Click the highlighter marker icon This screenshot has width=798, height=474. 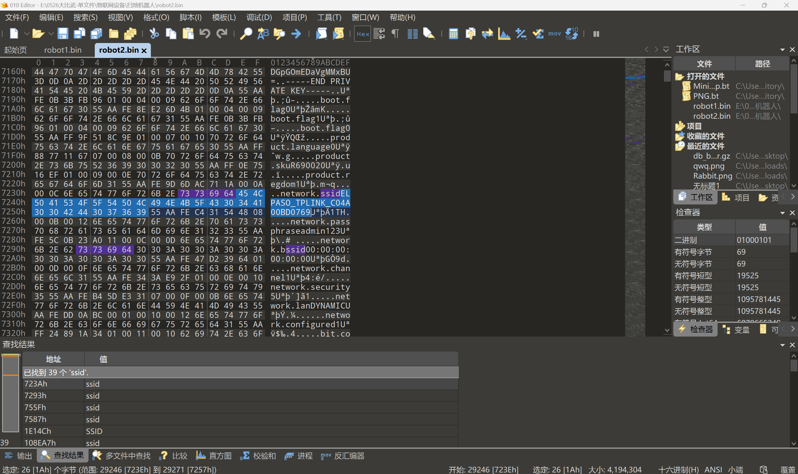[x=429, y=34]
